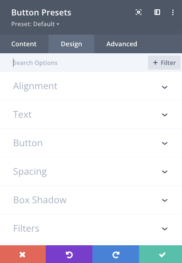Viewport: 182px width, 263px height.
Task: Expand the Text settings section
Action: [x=91, y=114]
